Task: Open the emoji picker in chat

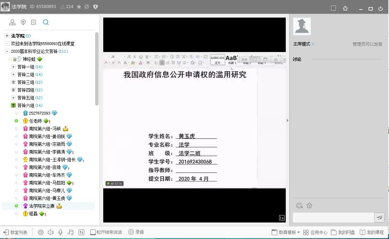Action: (300, 206)
